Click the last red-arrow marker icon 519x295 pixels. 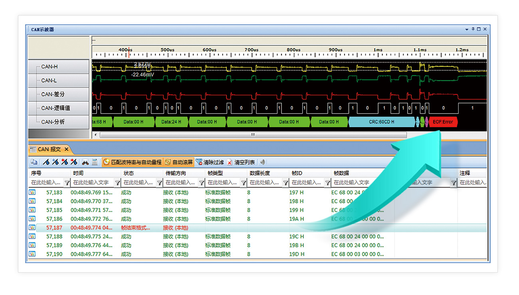pyautogui.click(x=73, y=162)
